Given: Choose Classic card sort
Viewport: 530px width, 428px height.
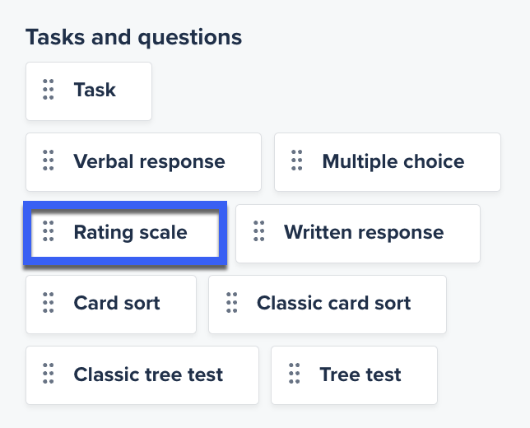Looking at the screenshot, I should point(333,304).
